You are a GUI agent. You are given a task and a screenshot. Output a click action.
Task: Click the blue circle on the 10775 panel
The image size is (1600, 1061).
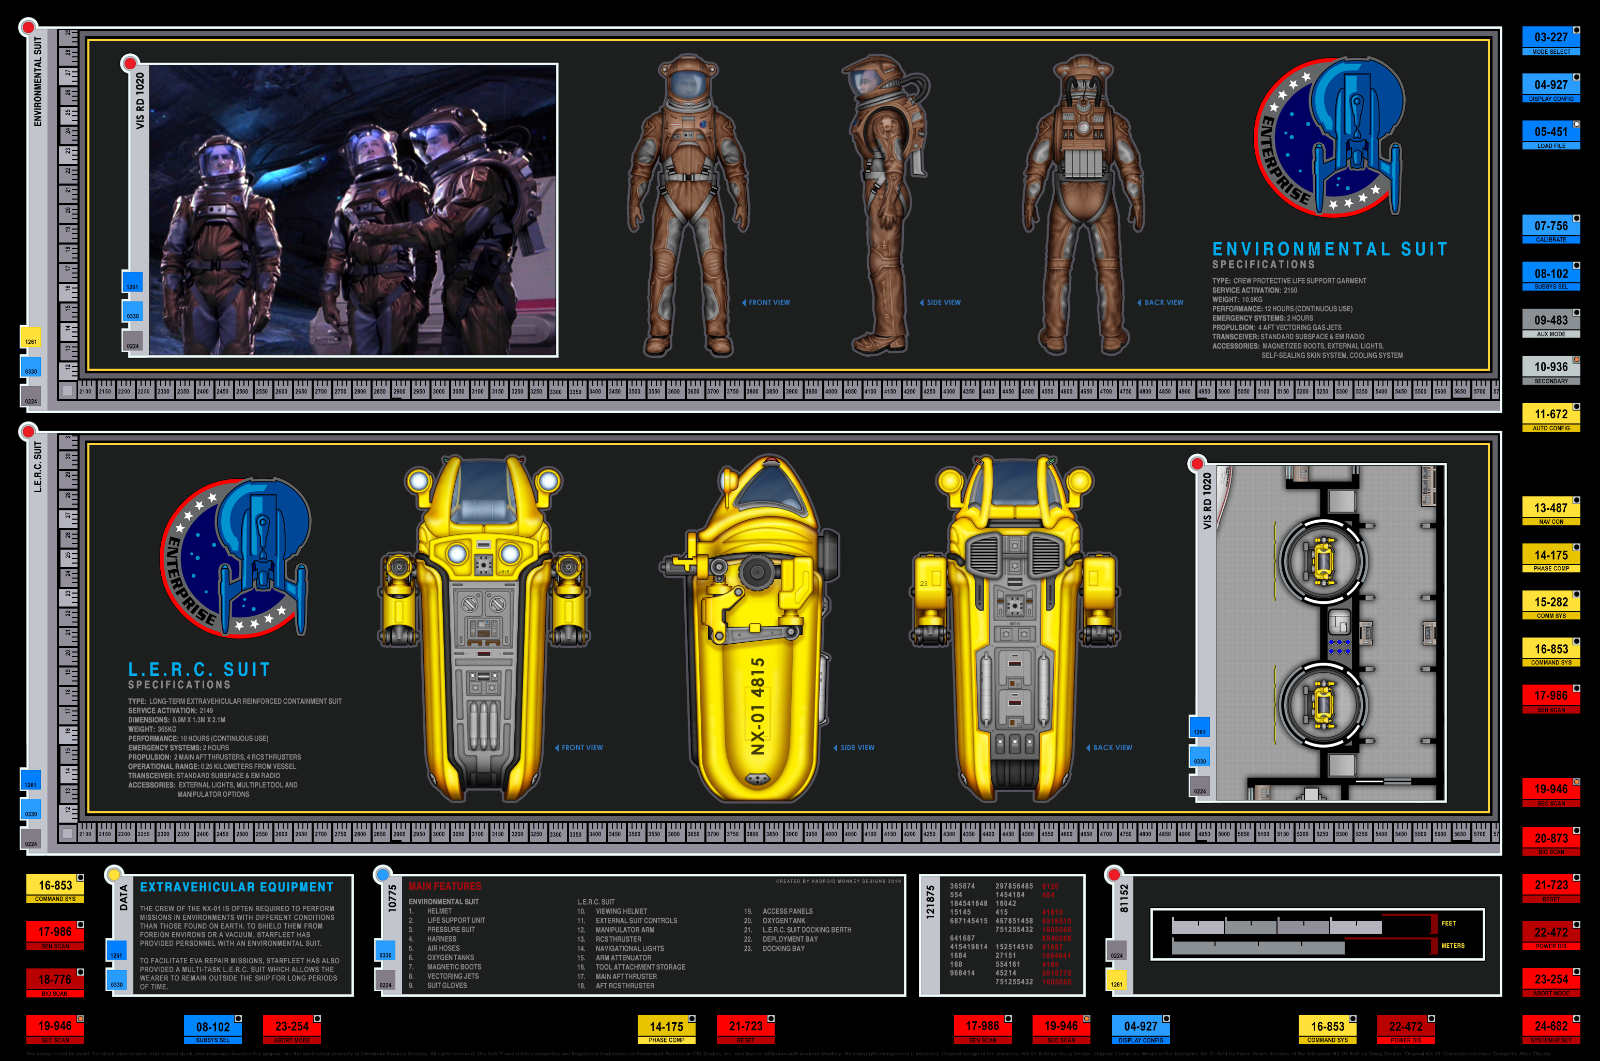383,874
